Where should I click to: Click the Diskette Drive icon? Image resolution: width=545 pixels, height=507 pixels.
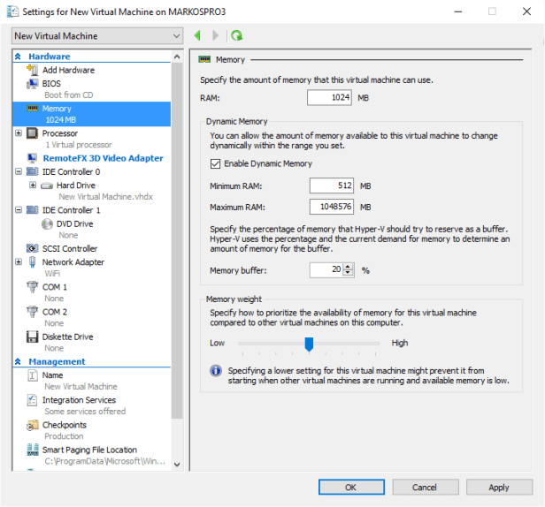point(33,337)
